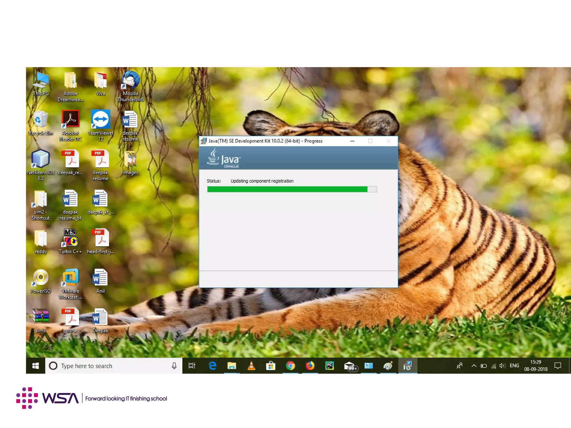The image size is (571, 428).
Task: Select deepak resume Word document below Thunderbird
Action: pos(130,126)
